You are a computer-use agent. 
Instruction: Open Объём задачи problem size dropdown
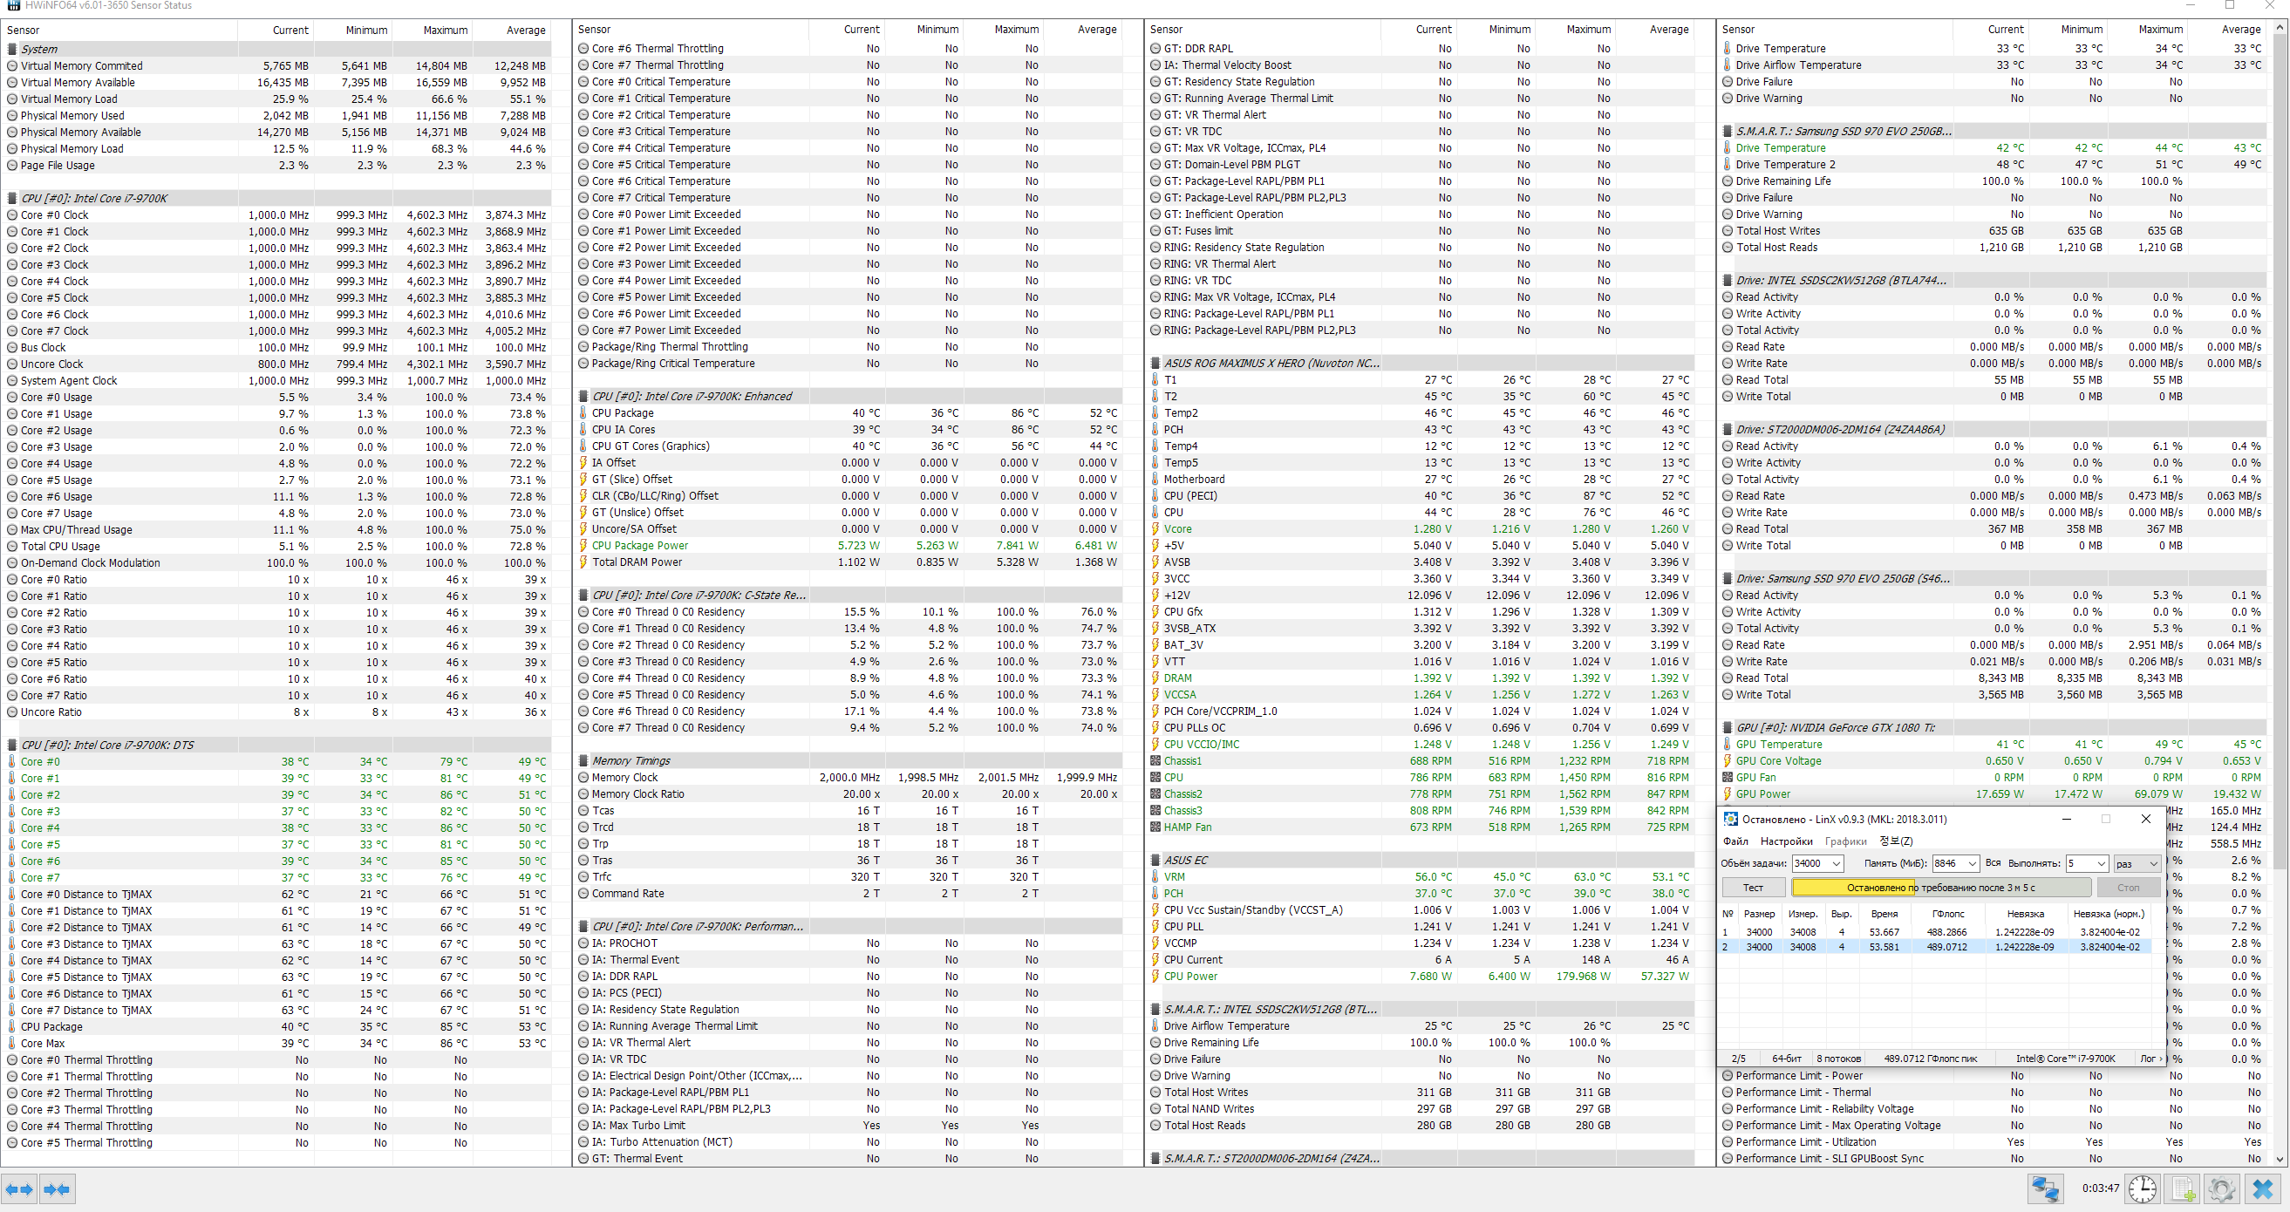1836,864
